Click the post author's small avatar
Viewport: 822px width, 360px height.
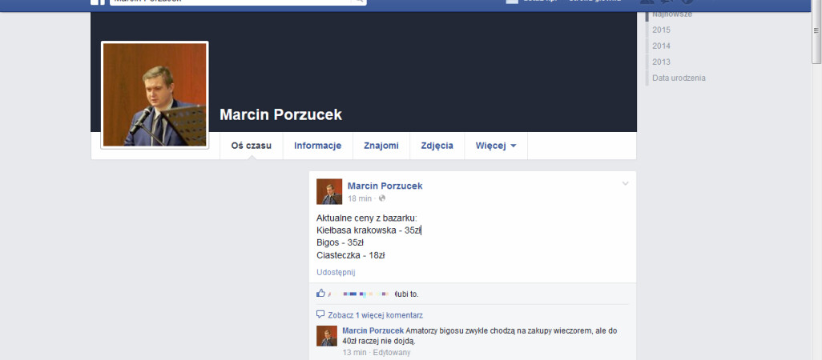pos(329,191)
